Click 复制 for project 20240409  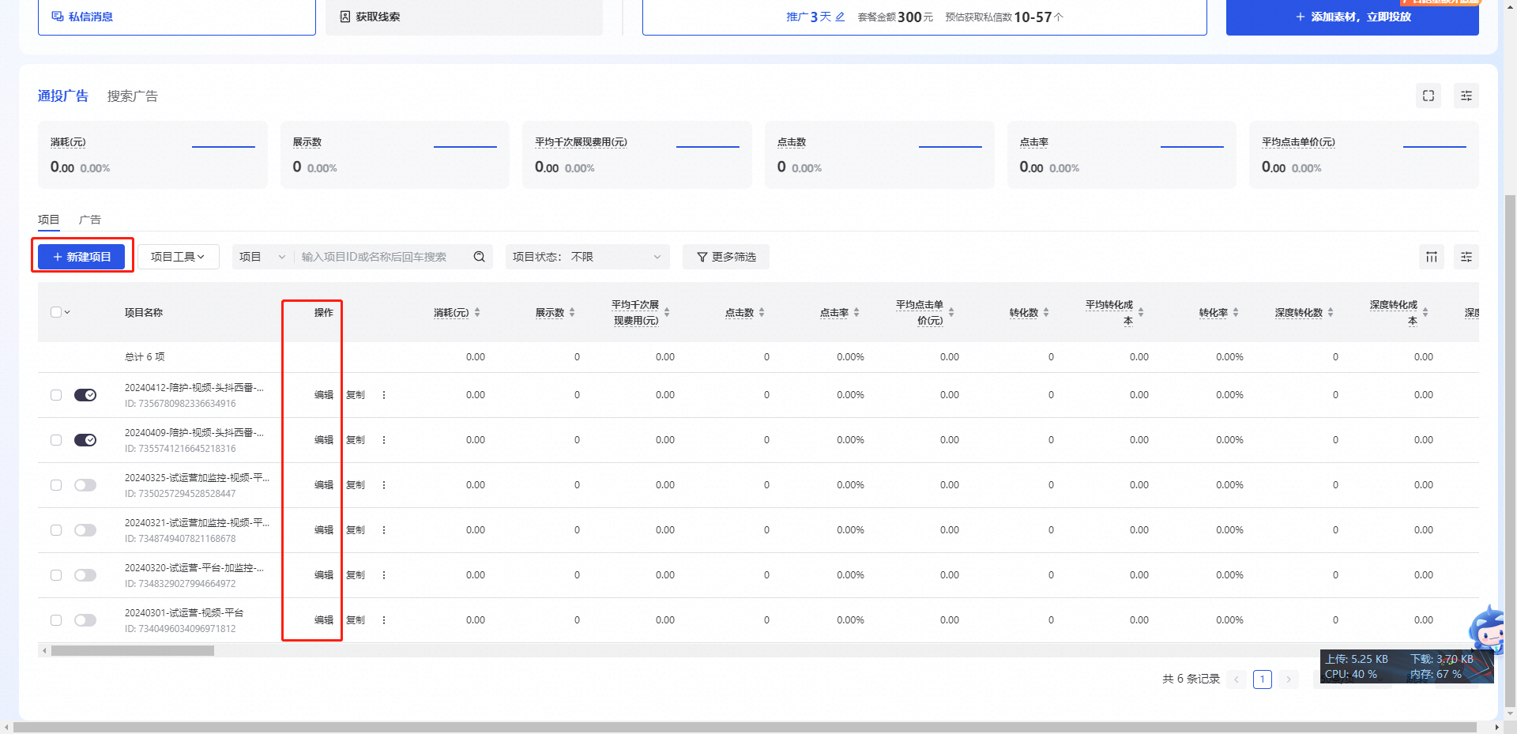click(x=356, y=440)
